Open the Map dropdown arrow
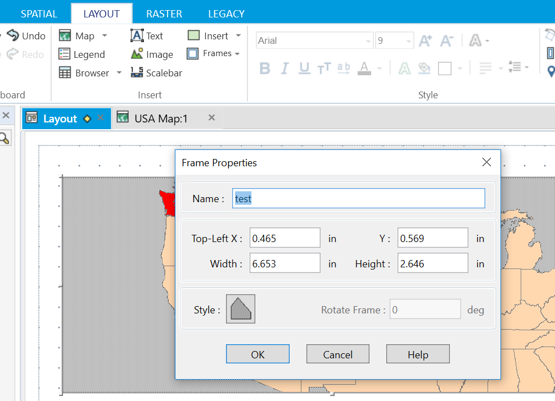The width and height of the screenshot is (555, 401). (105, 36)
